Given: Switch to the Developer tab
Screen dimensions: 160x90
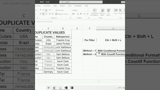Looking at the screenshot, I should [x=78, y=6].
